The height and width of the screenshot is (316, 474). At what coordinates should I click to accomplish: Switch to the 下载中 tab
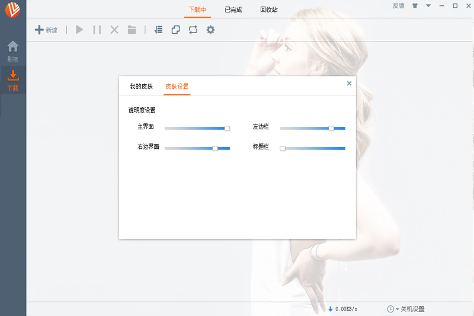click(x=197, y=9)
